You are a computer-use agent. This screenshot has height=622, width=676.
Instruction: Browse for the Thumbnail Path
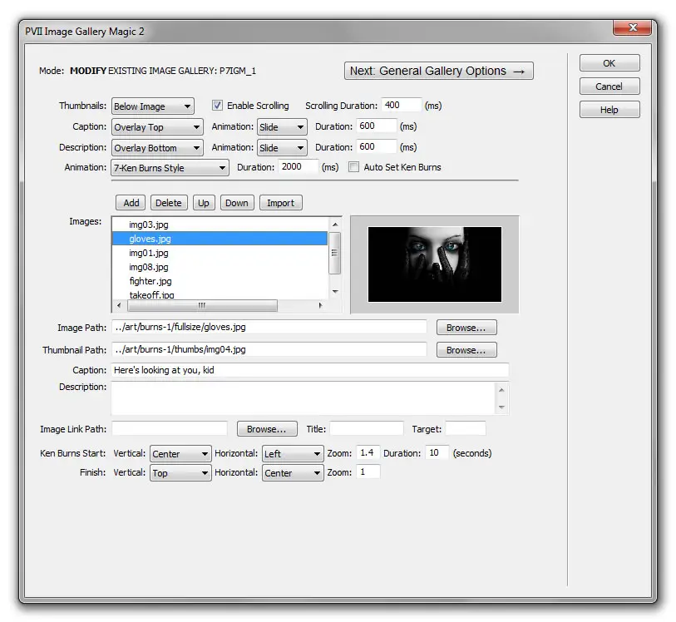pyautogui.click(x=466, y=350)
